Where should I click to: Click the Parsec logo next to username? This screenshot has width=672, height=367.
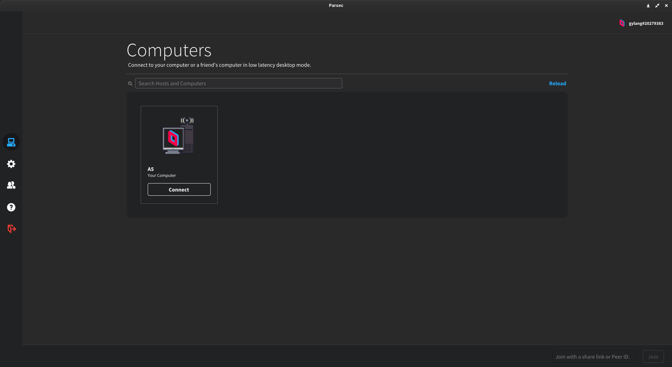click(x=622, y=23)
